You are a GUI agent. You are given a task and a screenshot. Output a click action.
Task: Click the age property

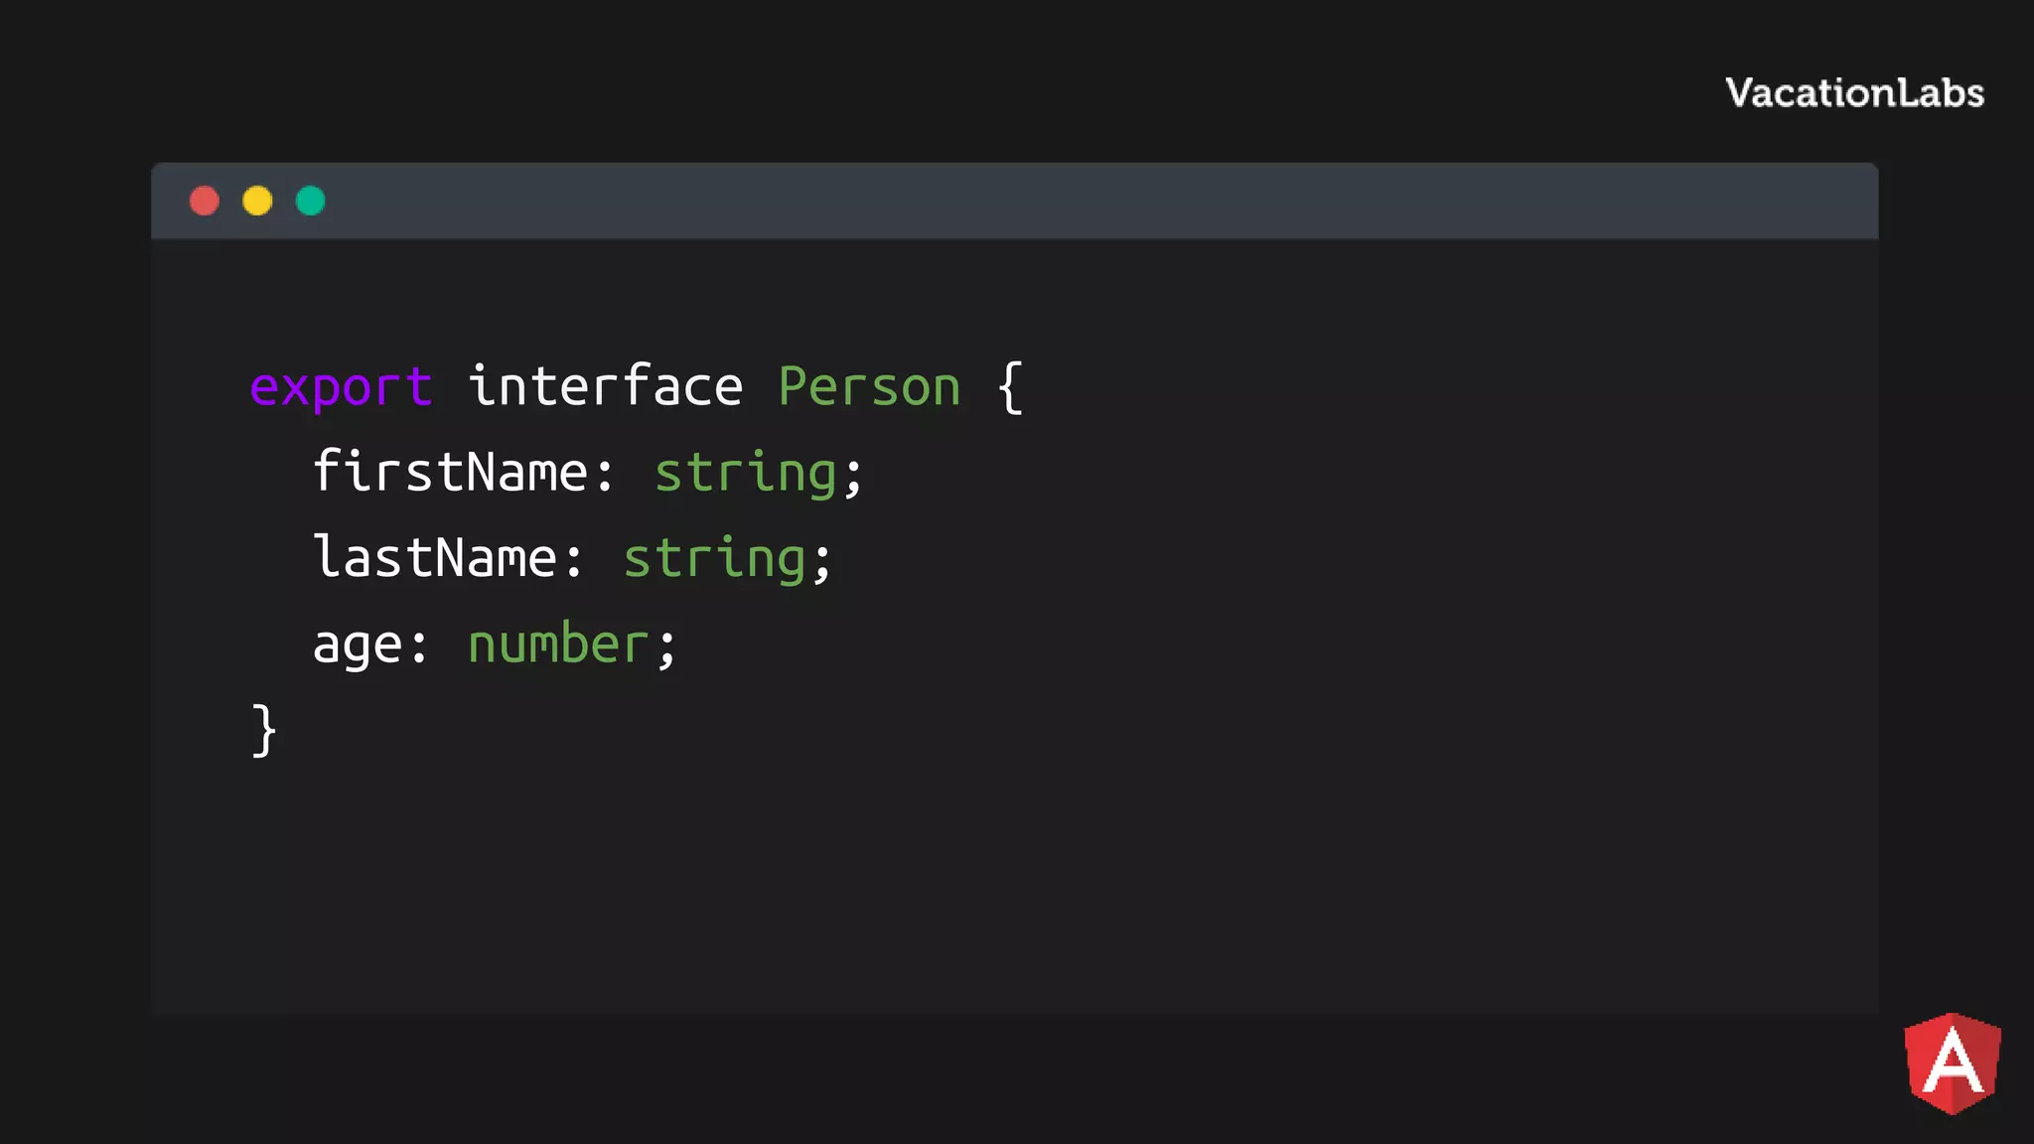(358, 645)
